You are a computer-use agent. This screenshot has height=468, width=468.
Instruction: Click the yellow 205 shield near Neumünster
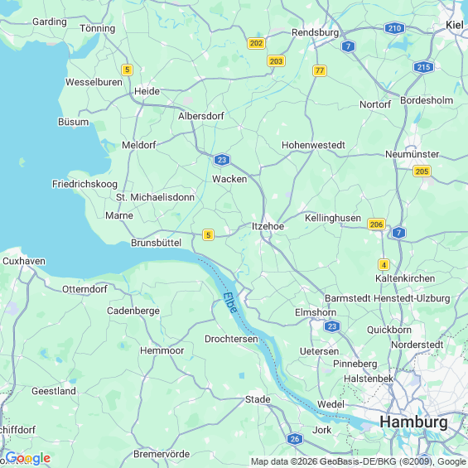point(422,171)
